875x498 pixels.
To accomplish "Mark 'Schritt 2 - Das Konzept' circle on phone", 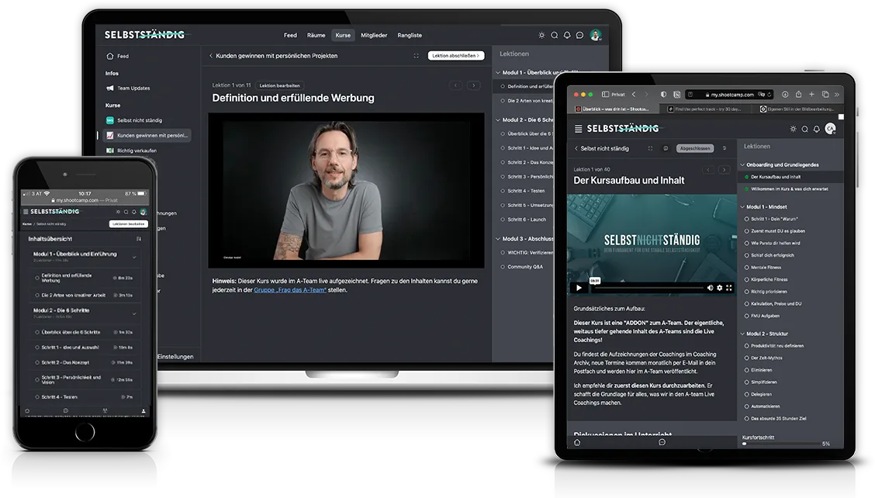I will pos(37,362).
